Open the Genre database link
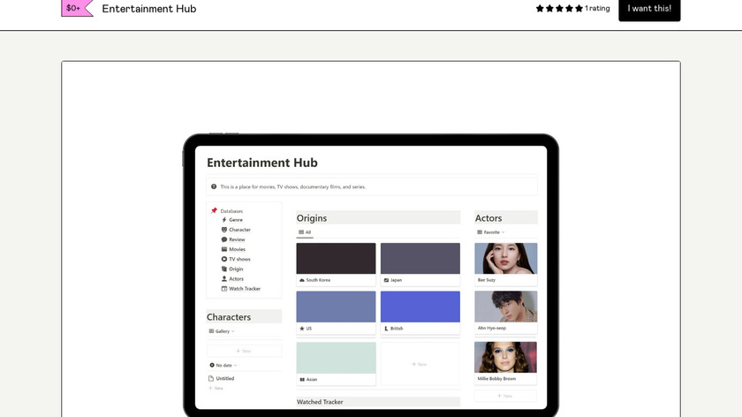This screenshot has width=742, height=417. (236, 220)
